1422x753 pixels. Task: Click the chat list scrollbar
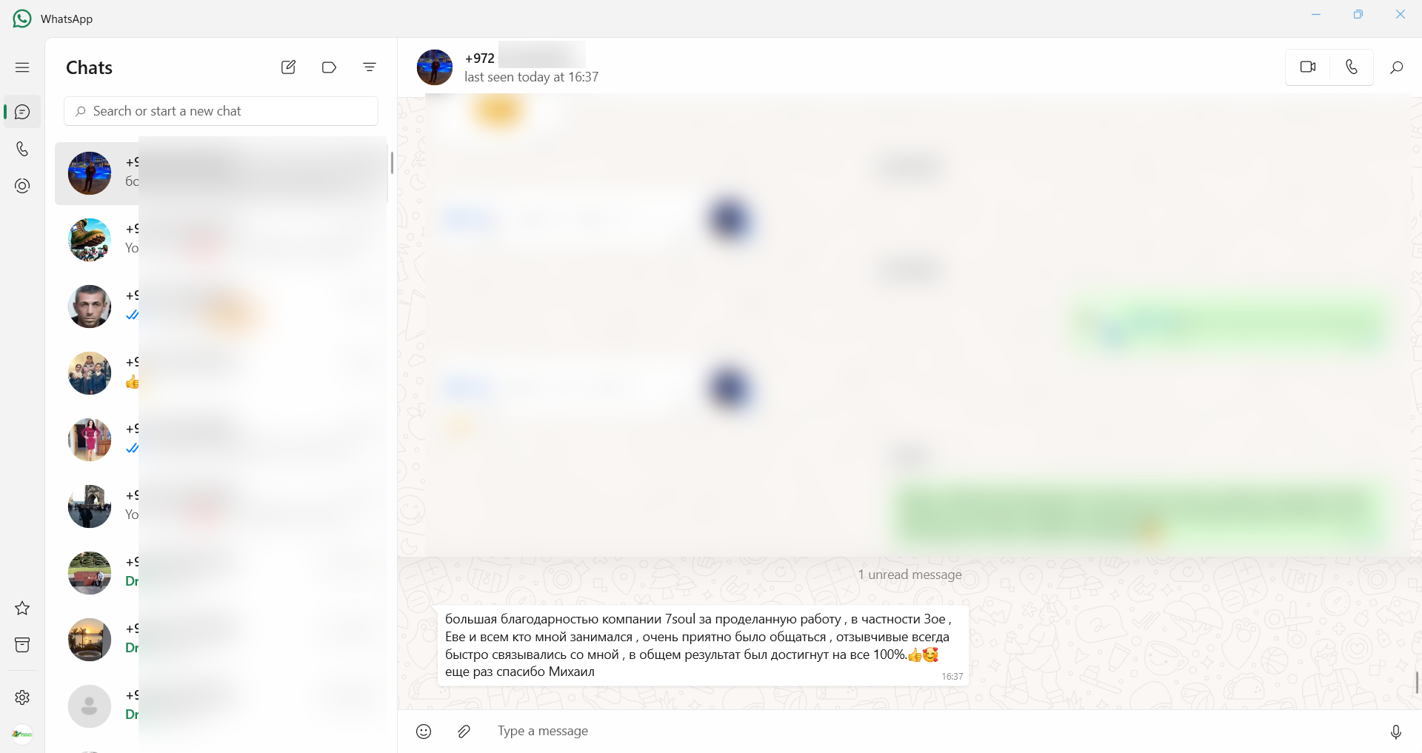point(392,162)
